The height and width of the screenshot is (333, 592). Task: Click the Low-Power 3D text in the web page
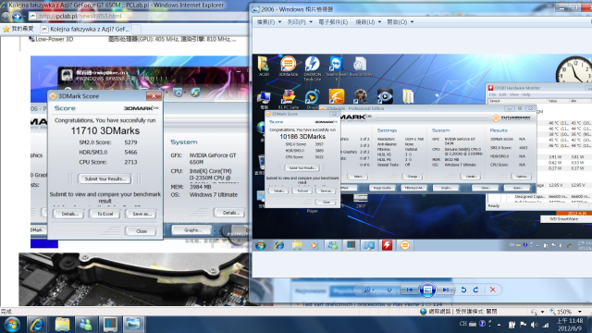[x=54, y=39]
